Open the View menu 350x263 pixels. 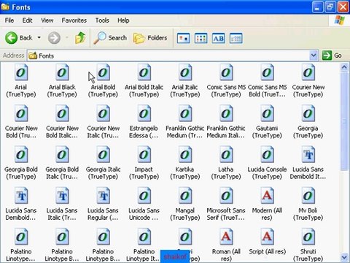tap(47, 20)
